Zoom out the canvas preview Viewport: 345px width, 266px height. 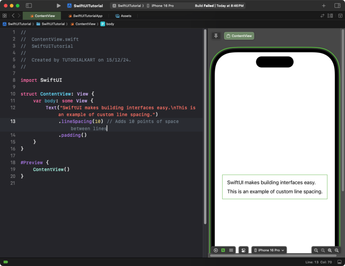[316, 251]
